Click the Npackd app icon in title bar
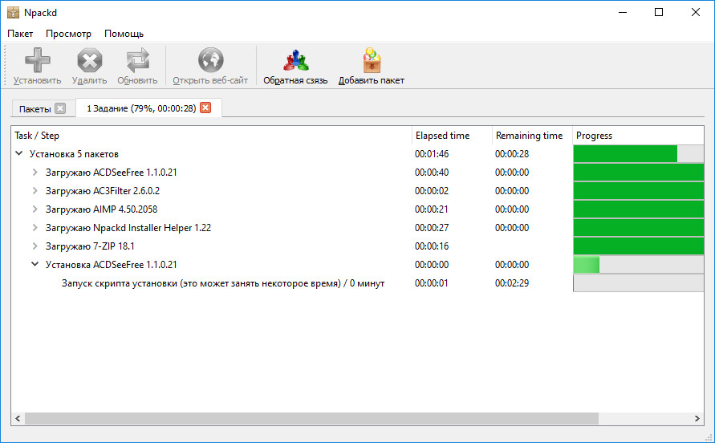 point(13,12)
